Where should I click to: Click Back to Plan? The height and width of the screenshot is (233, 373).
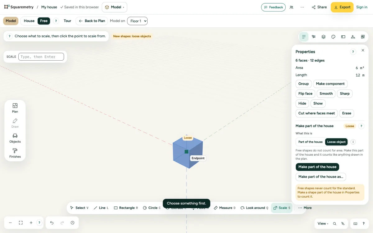coord(92,21)
